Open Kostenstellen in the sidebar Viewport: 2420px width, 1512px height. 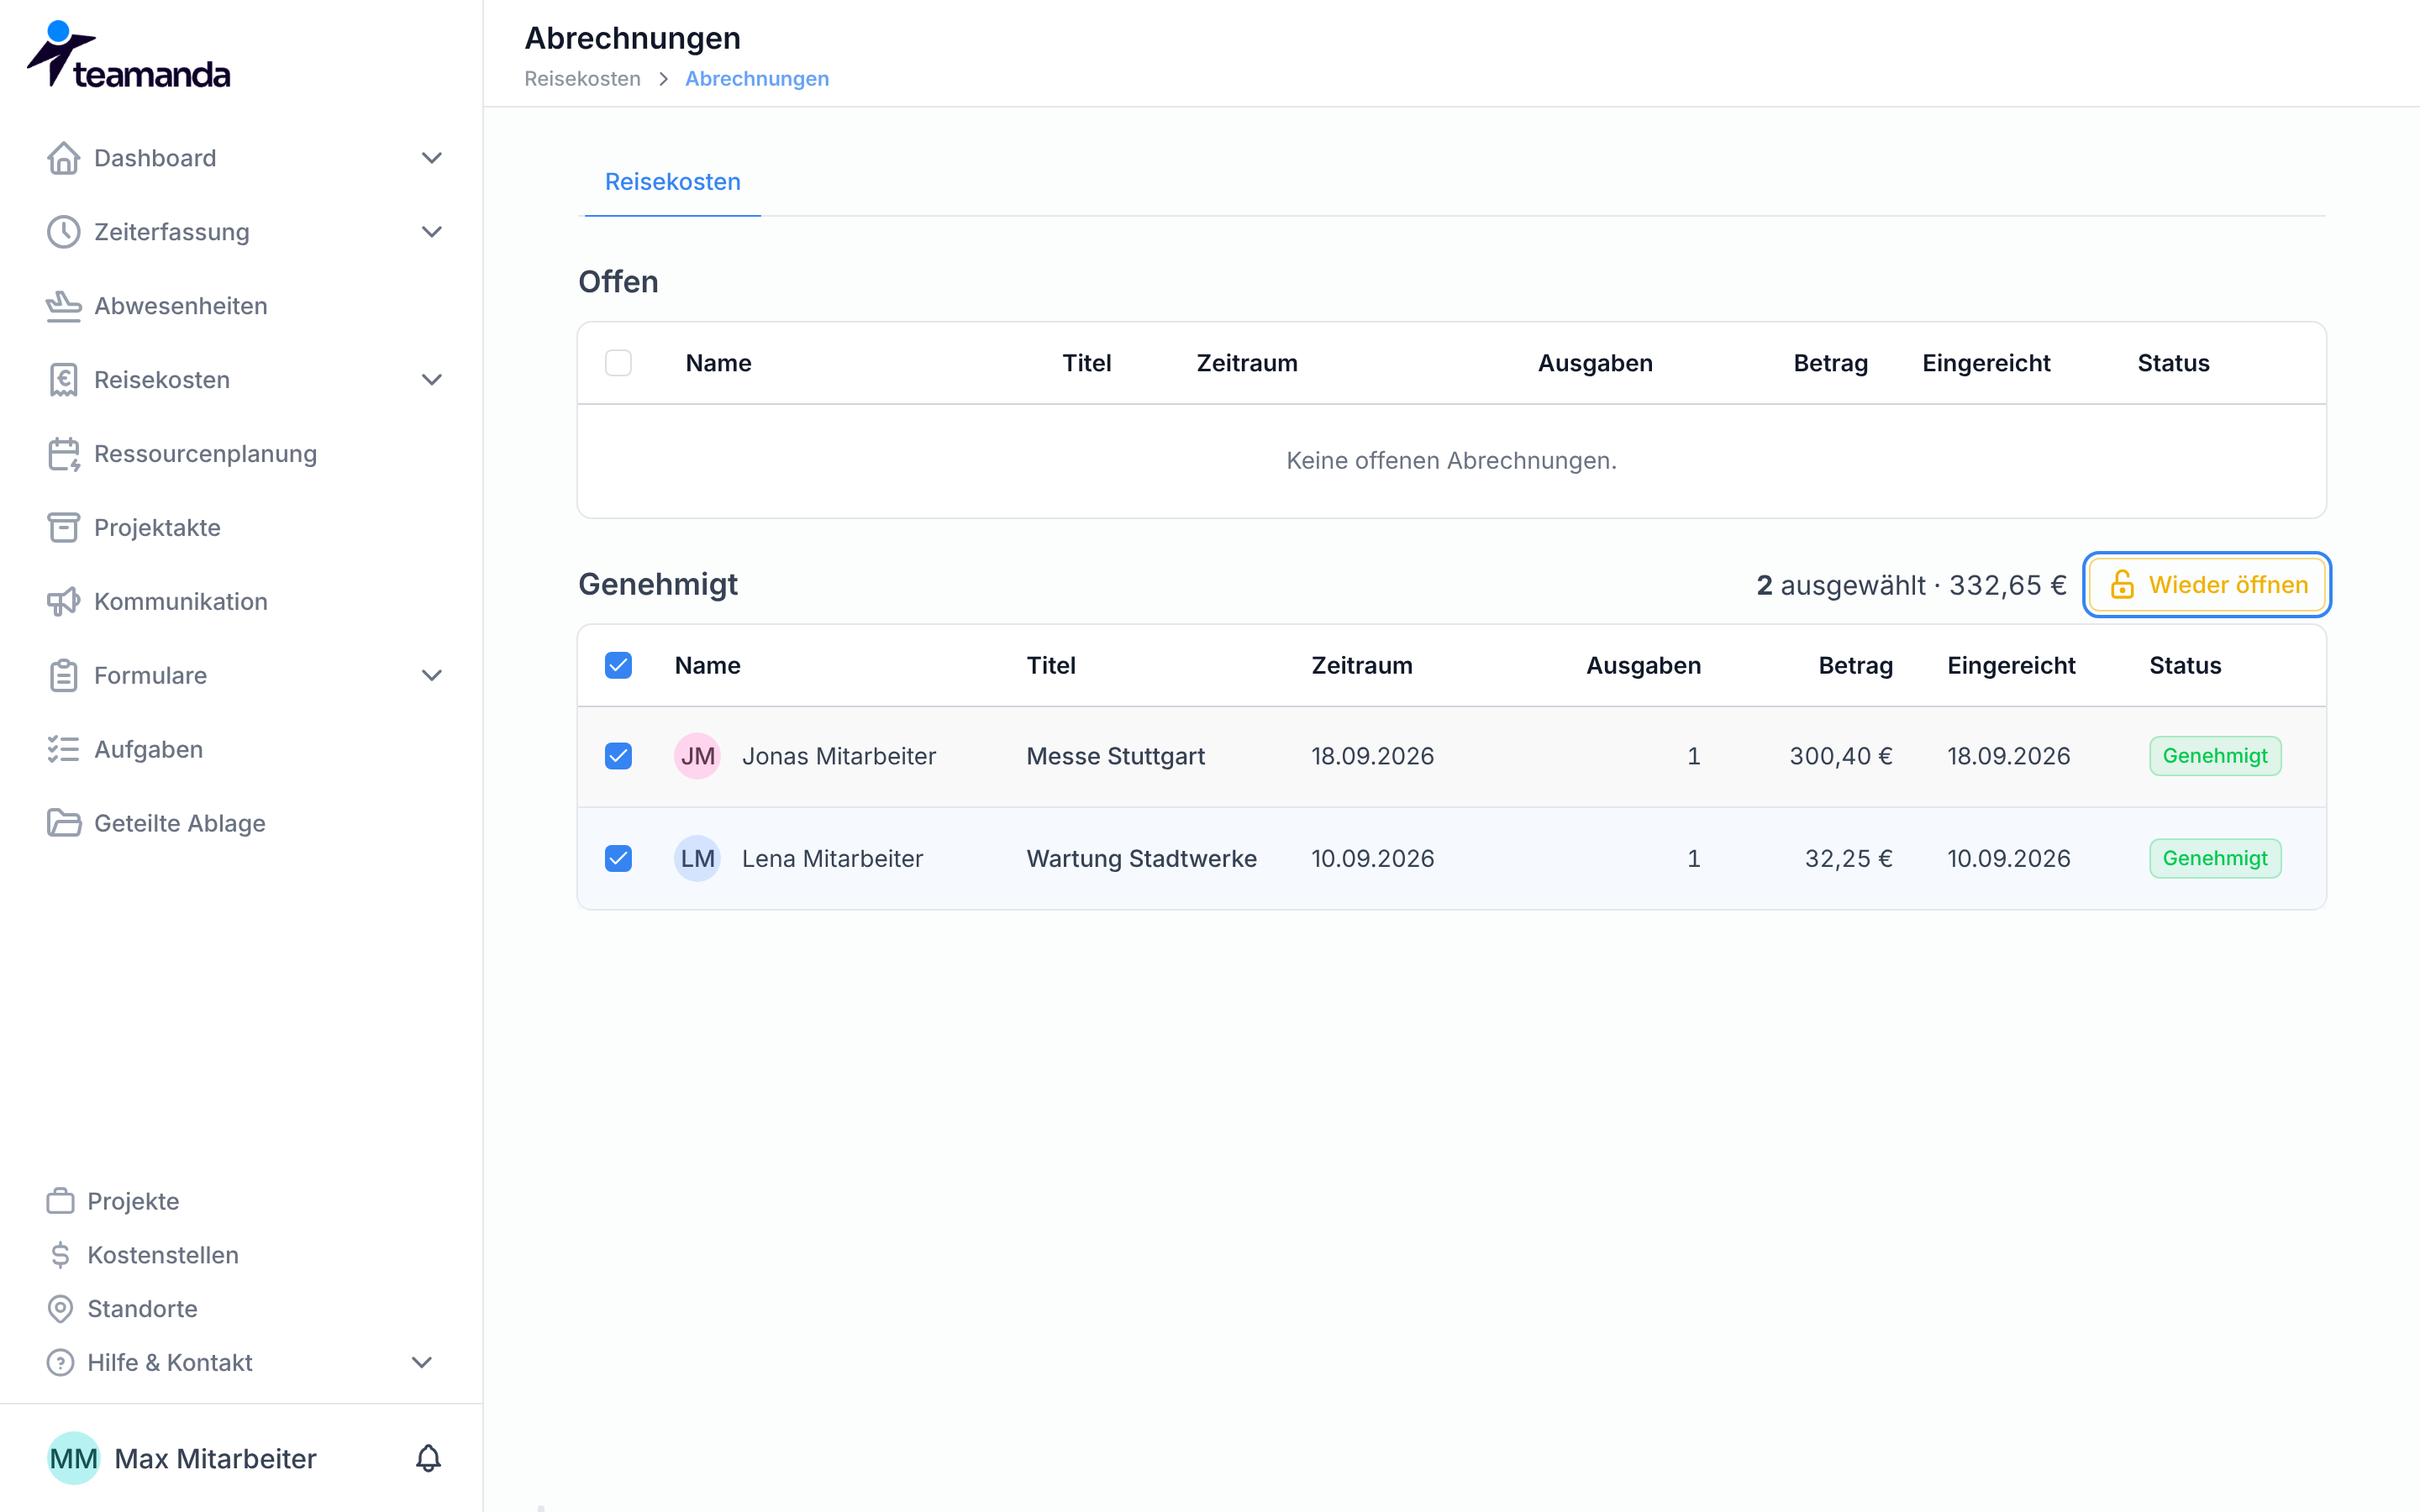pos(163,1255)
